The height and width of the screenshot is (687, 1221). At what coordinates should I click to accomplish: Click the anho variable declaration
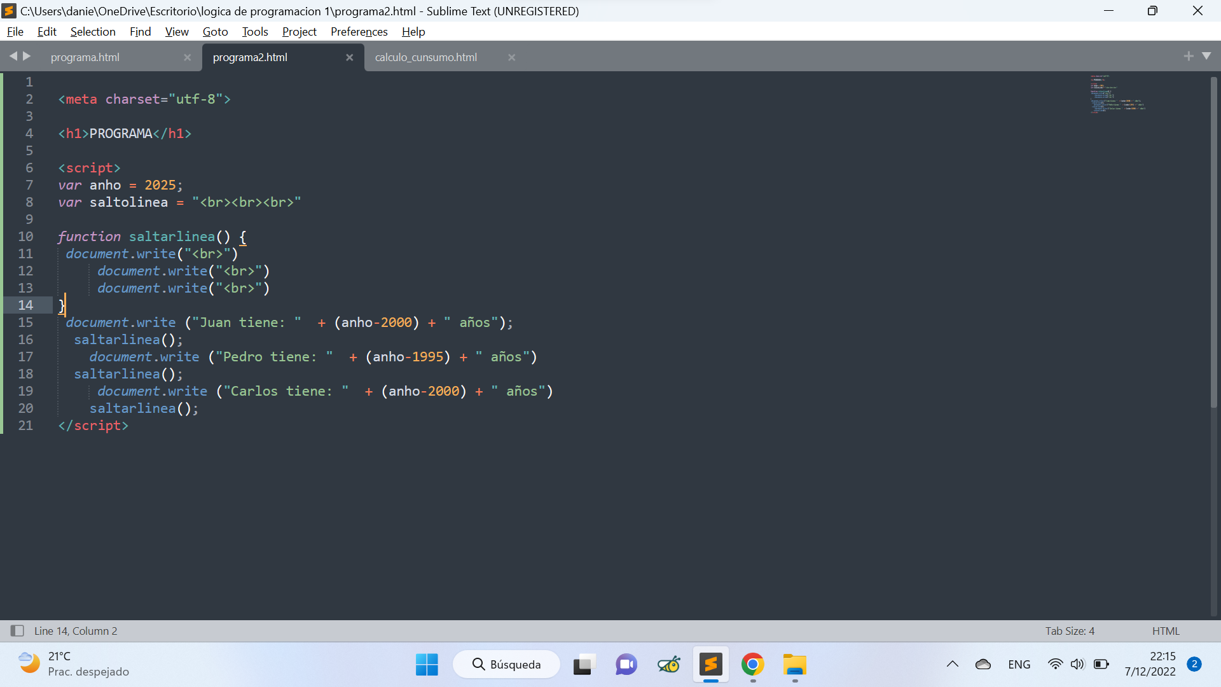pyautogui.click(x=120, y=185)
